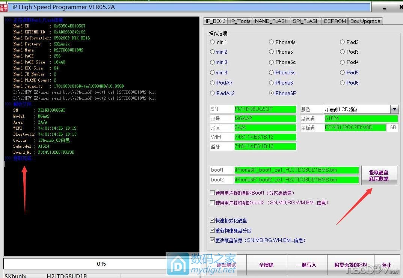403x278 pixels.
Task: Click the 修复无效的SN button
Action: tap(350, 265)
